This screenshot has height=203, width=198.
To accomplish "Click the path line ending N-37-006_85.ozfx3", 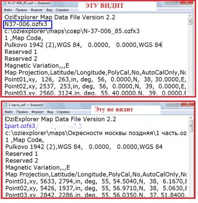I will point(72,31).
